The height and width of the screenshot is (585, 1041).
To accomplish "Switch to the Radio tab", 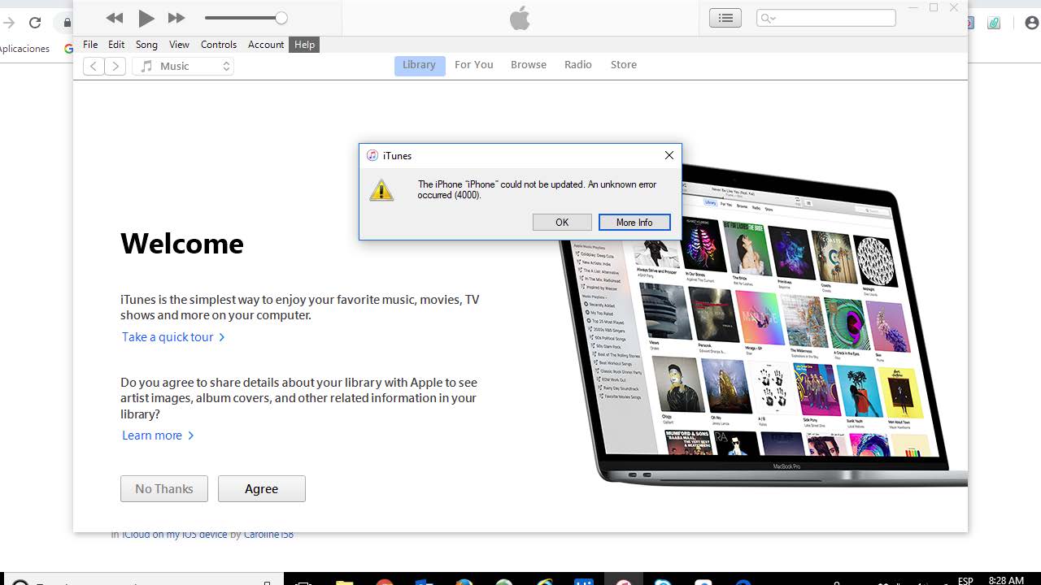I will pyautogui.click(x=578, y=65).
